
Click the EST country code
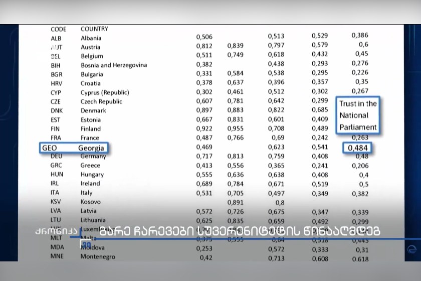pos(55,120)
